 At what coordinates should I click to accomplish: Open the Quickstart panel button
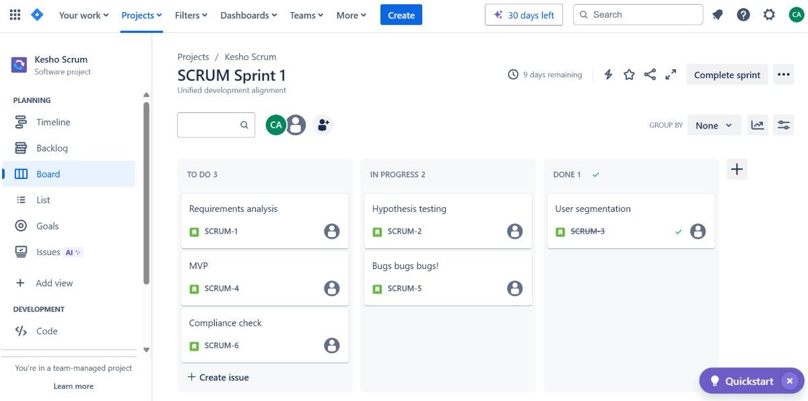pyautogui.click(x=743, y=381)
